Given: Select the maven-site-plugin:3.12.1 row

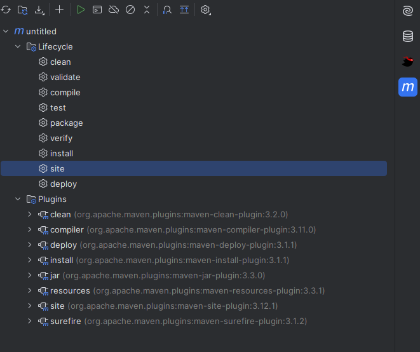Looking at the screenshot, I should (194, 306).
